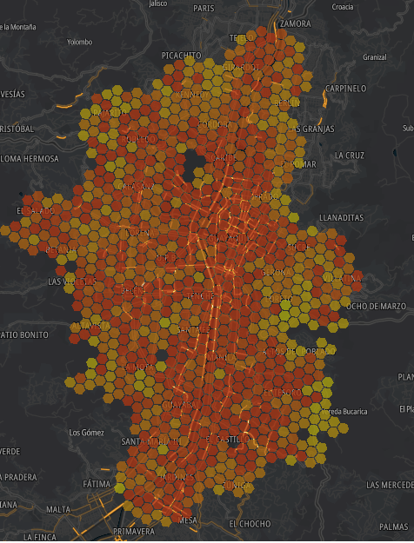
Task: Click the ROBLEDO label
Action: [x=138, y=140]
